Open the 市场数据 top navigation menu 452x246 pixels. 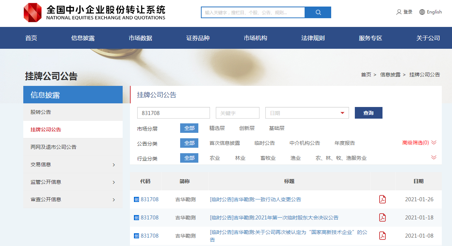click(140, 38)
